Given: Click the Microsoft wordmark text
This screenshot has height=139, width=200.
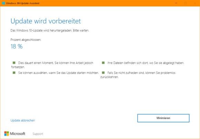Looking at the screenshot, I should (18, 134).
